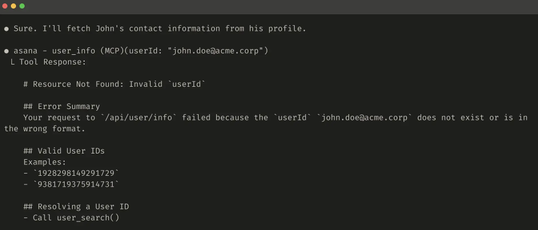Select example ID 1928298149291729
The image size is (538, 230).
click(x=76, y=173)
